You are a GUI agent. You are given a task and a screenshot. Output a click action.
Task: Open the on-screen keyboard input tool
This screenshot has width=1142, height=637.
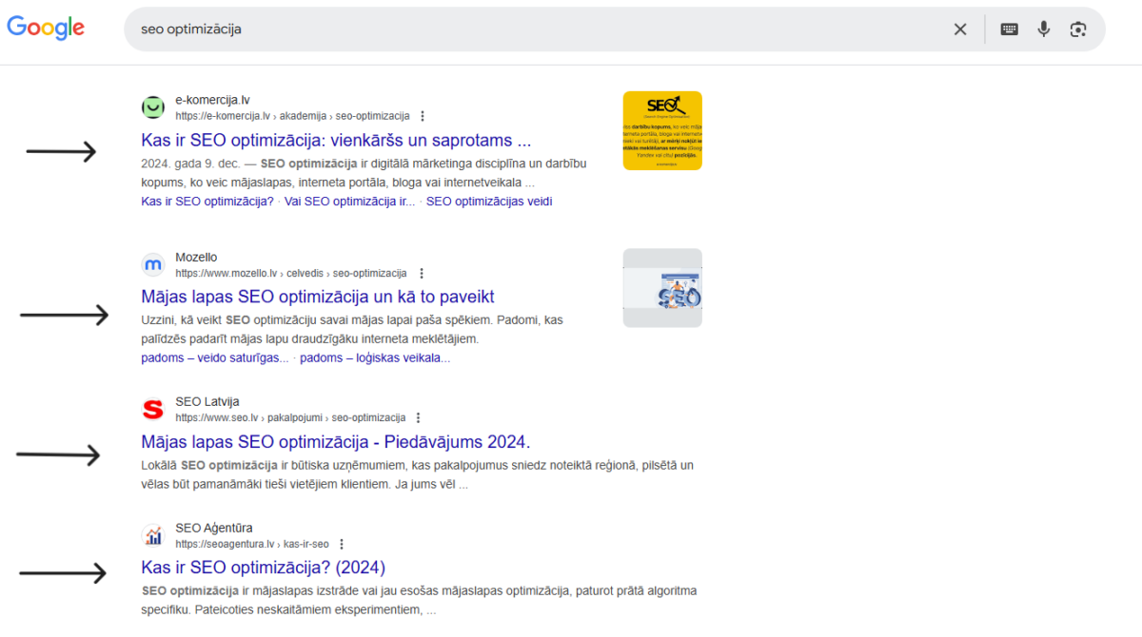pos(1010,29)
